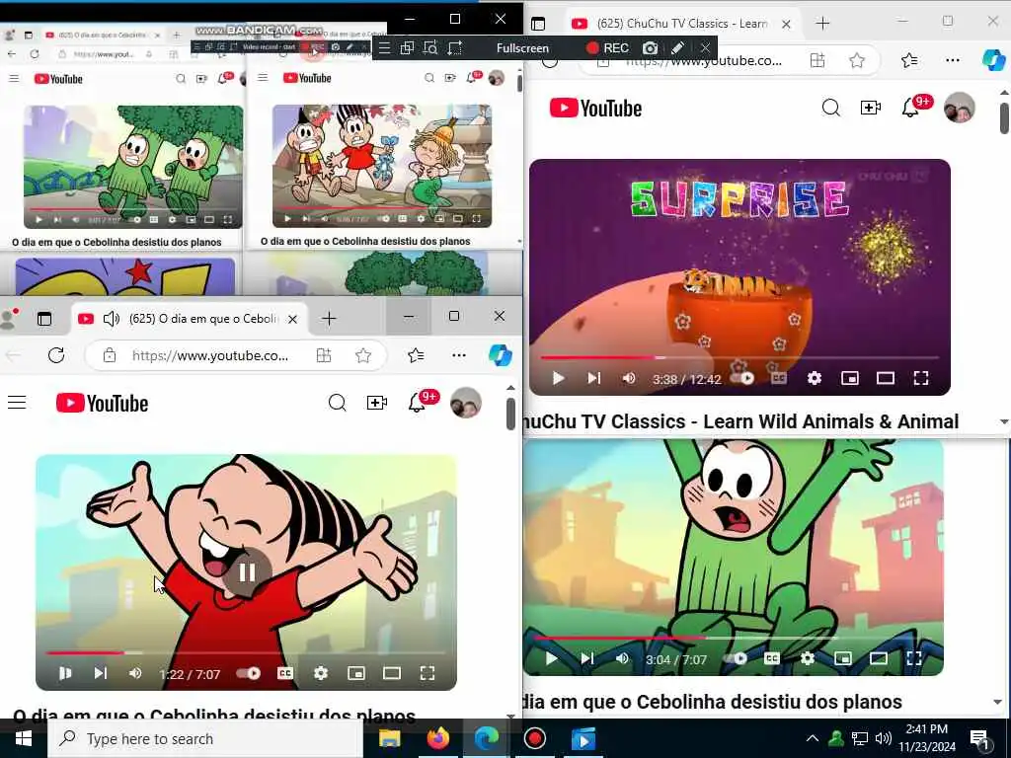Open account avatar in bottom-left window
The height and width of the screenshot is (758, 1011).
point(466,403)
